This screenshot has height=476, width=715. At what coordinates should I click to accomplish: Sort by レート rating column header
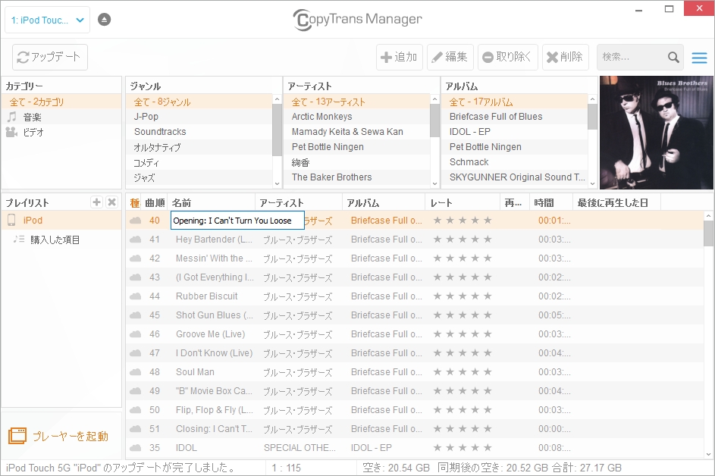(463, 203)
